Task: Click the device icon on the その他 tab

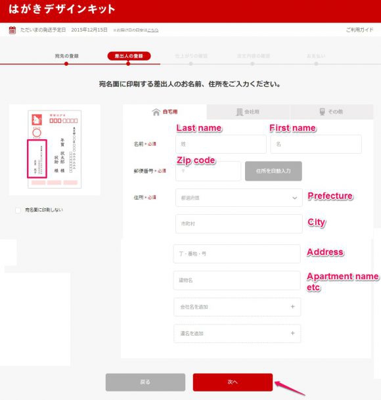Action: tap(323, 112)
